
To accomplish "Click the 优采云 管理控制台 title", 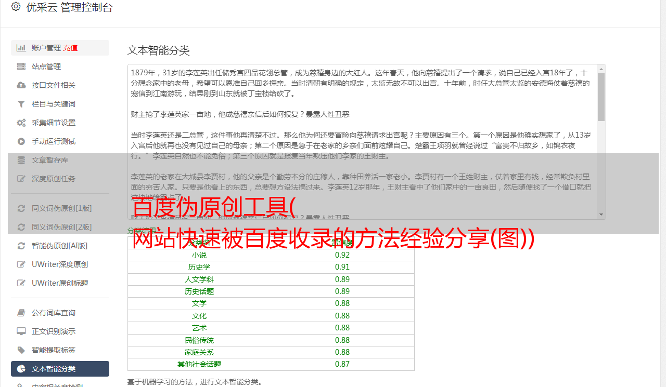I will point(69,7).
